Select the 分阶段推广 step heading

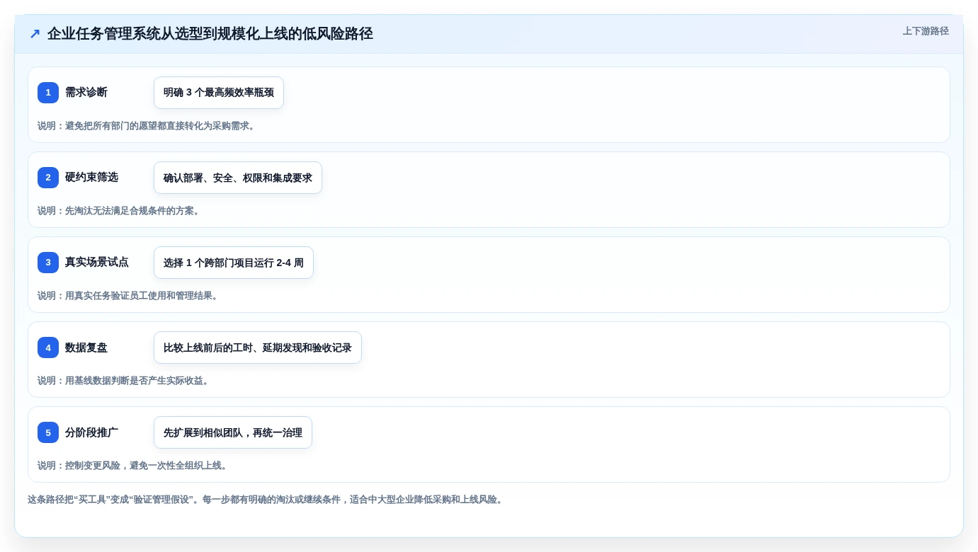tap(91, 432)
